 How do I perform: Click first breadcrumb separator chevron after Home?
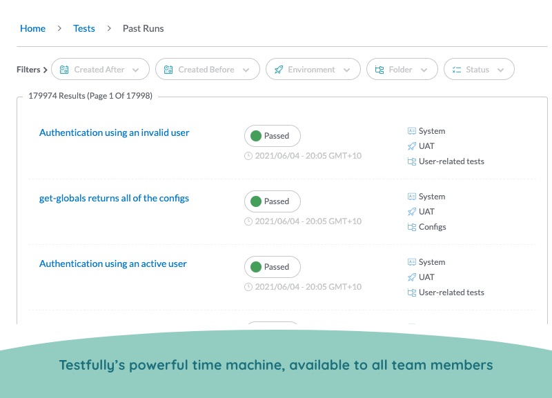[x=59, y=28]
